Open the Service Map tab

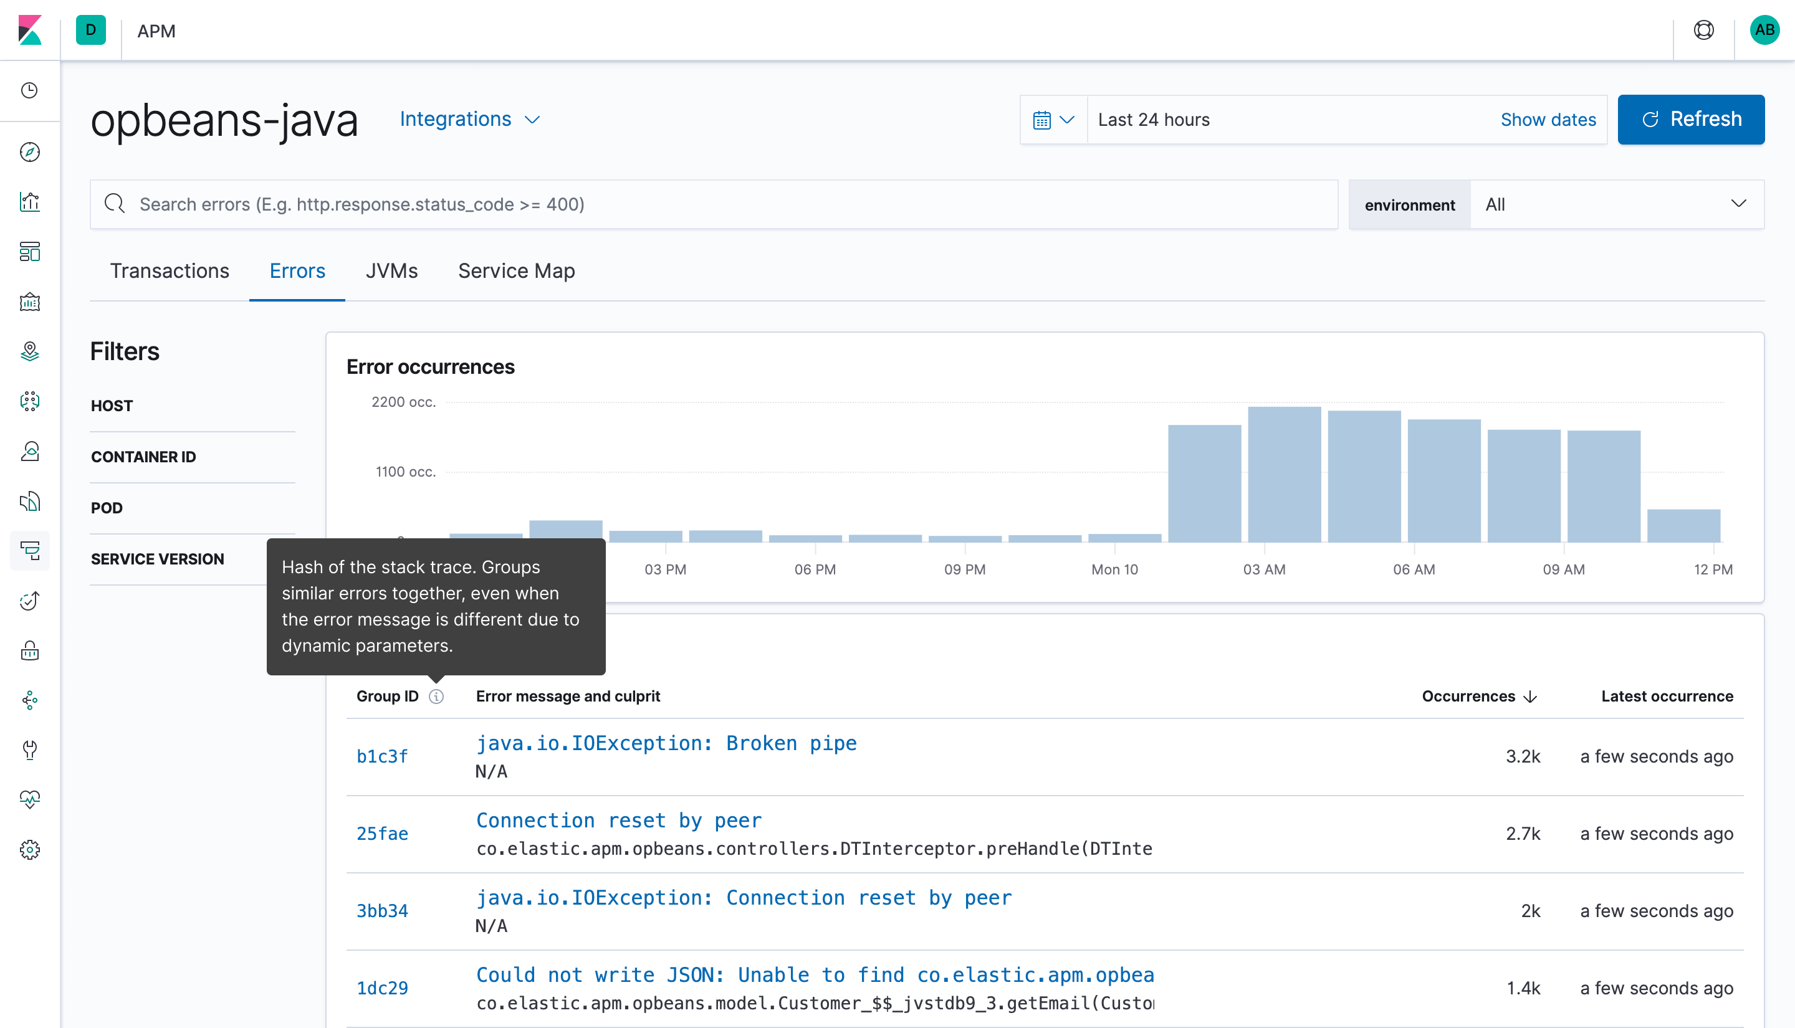(516, 270)
